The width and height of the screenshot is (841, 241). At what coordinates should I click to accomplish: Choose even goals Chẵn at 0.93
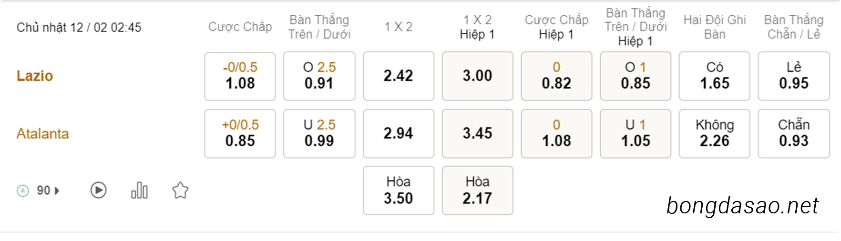tap(794, 133)
